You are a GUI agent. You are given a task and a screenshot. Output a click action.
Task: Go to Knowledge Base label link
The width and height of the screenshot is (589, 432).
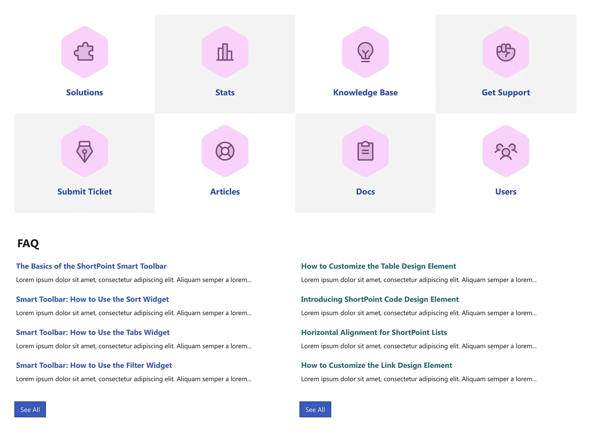[365, 92]
